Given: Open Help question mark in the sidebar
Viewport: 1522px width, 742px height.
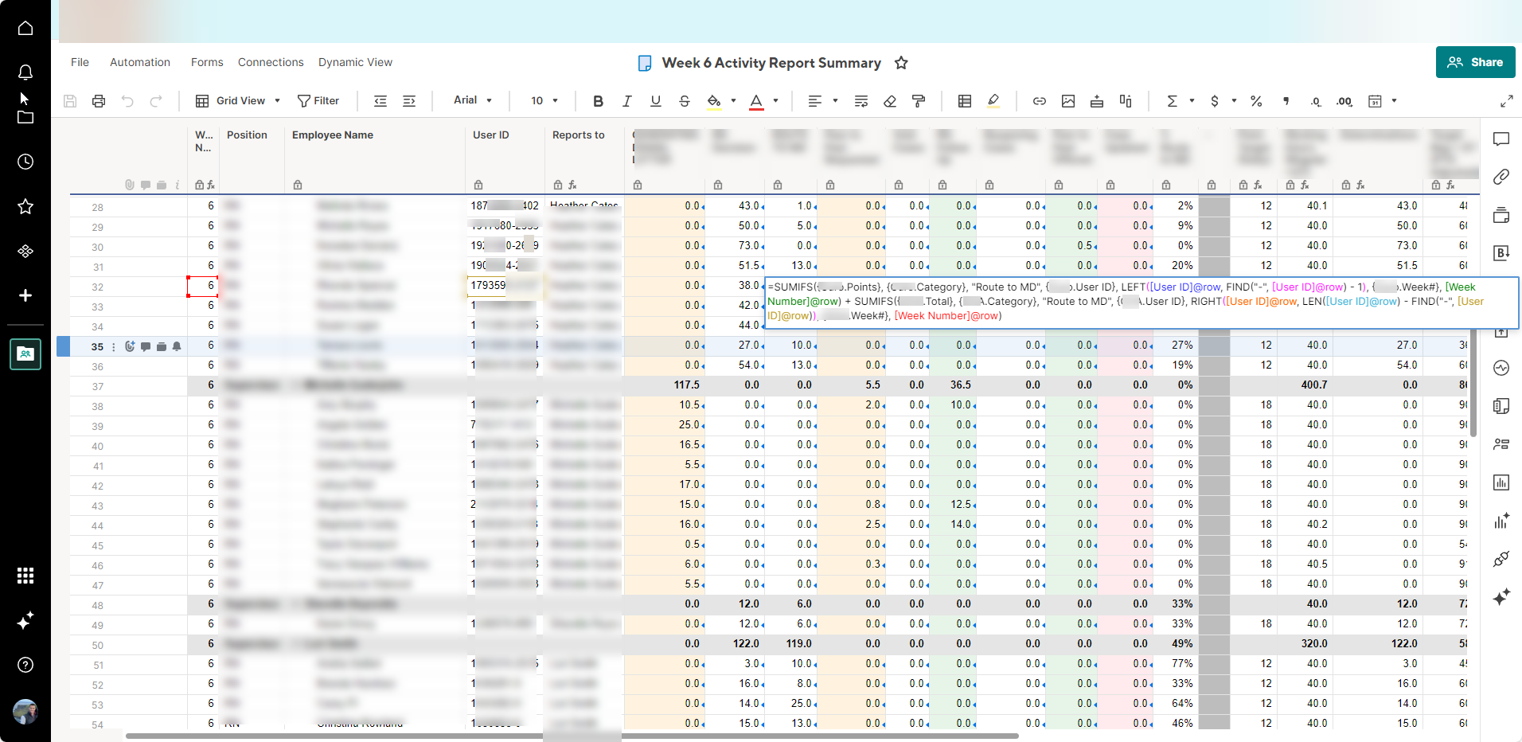Looking at the screenshot, I should (25, 665).
